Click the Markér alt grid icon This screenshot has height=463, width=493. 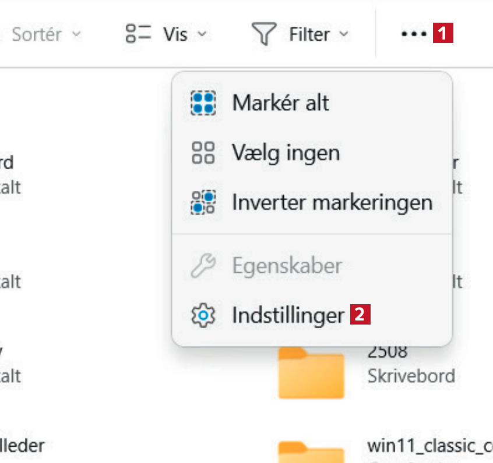(203, 103)
